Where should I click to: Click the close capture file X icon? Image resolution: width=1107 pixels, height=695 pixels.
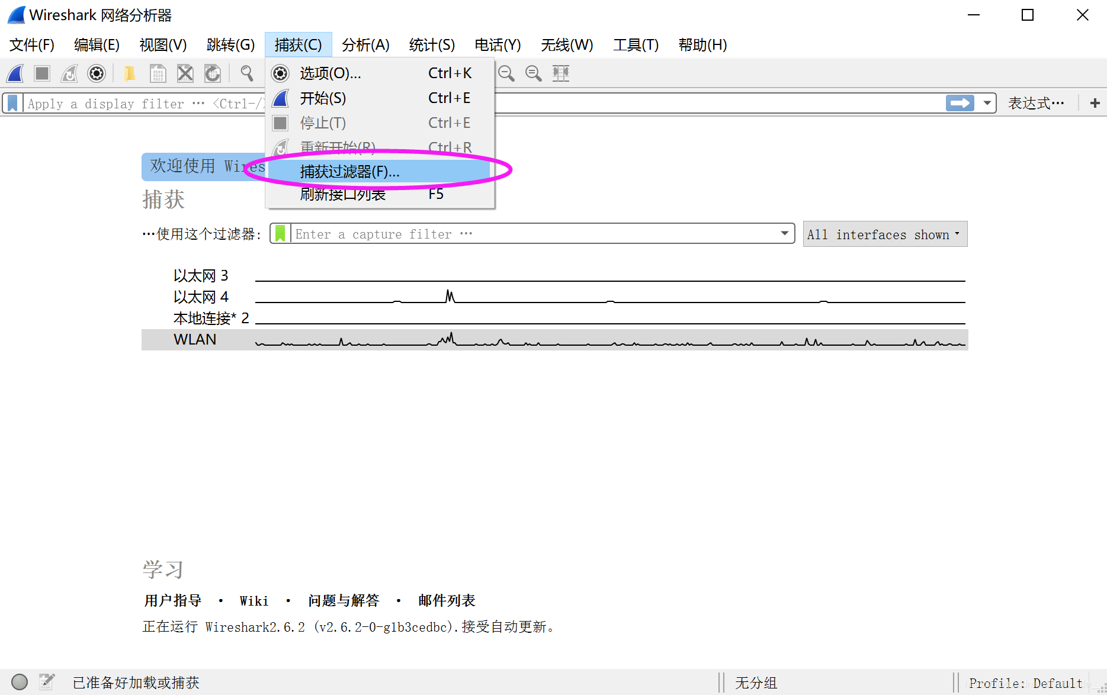coord(185,73)
